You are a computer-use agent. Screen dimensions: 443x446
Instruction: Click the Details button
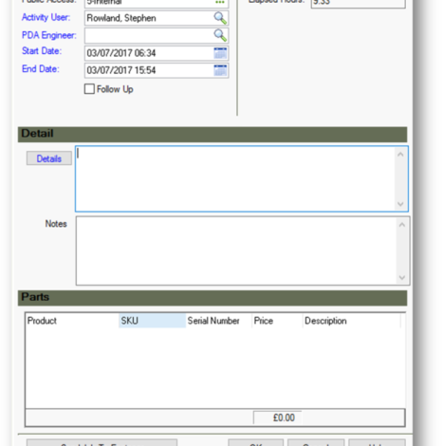point(49,158)
